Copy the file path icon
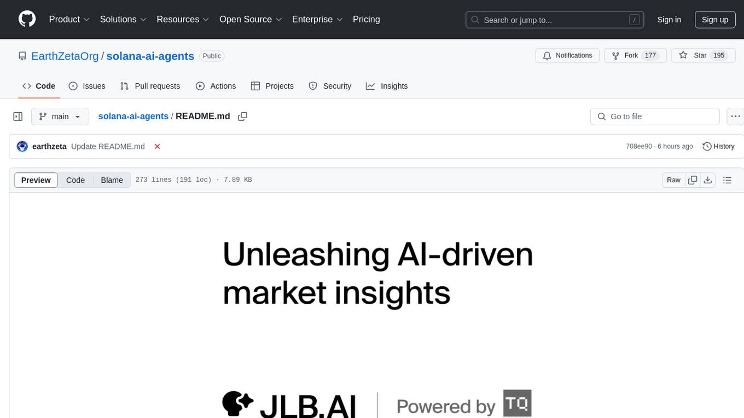 [243, 117]
